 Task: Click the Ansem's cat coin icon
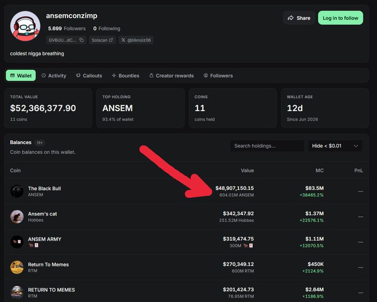coord(17,217)
